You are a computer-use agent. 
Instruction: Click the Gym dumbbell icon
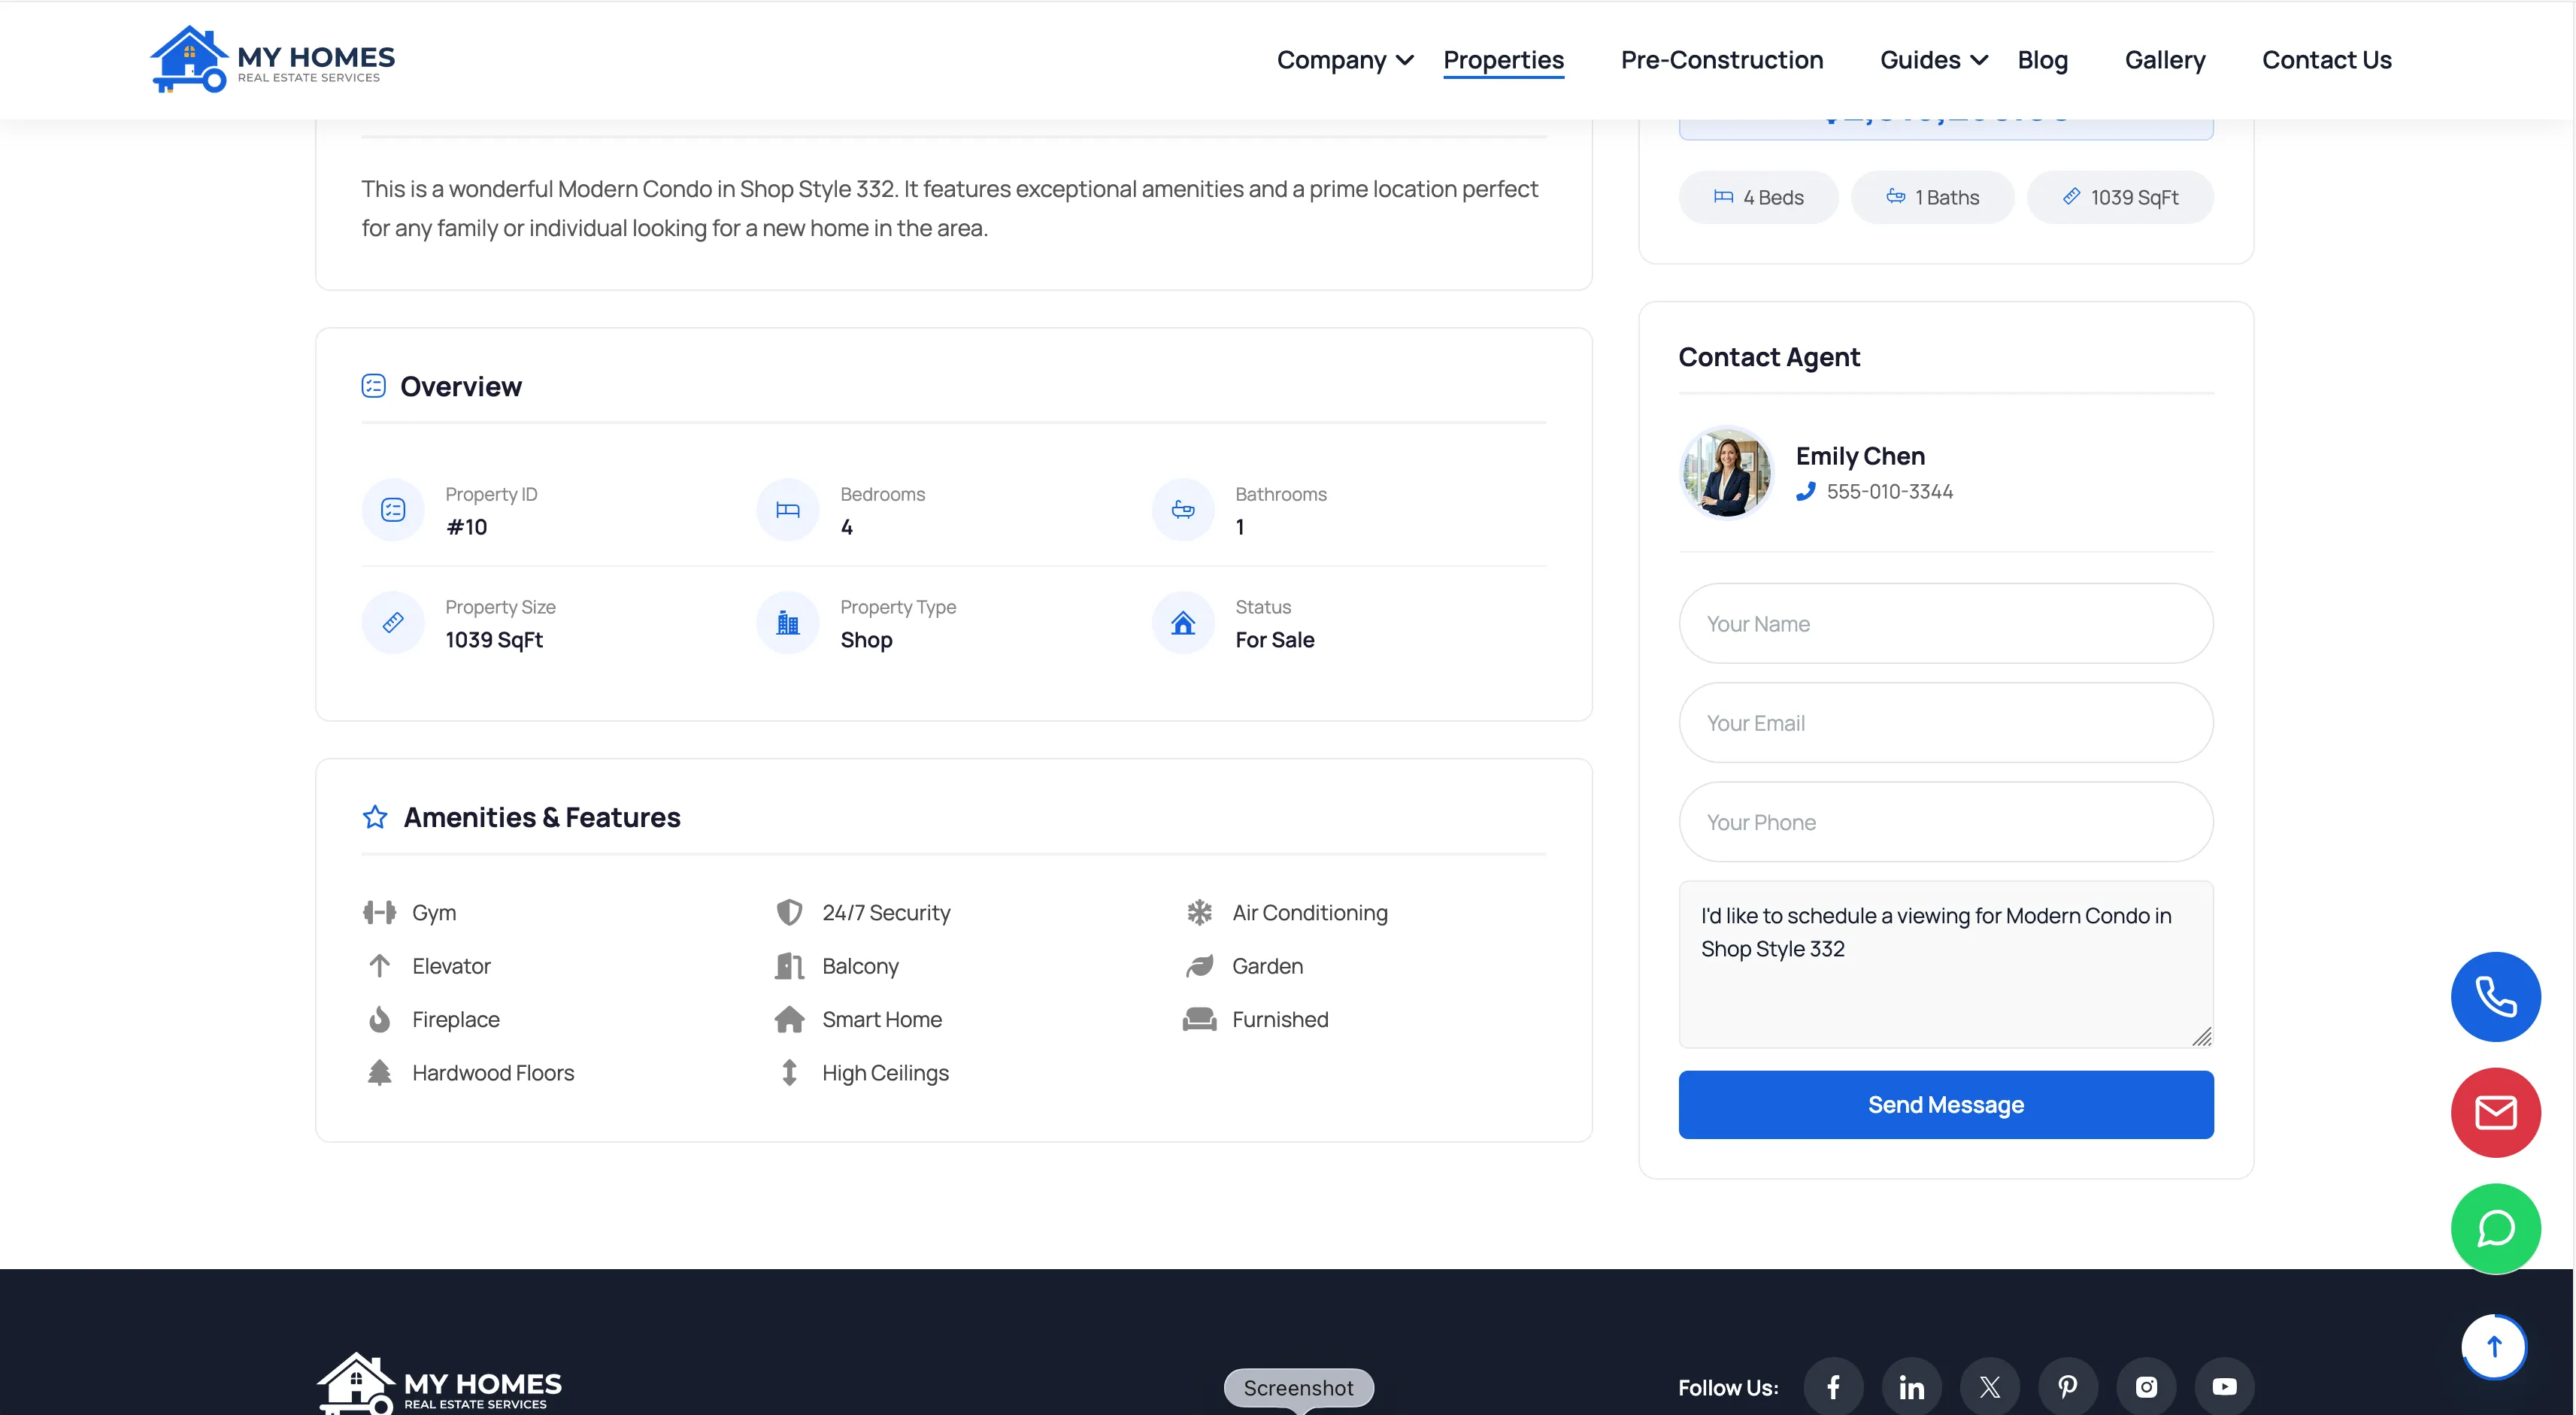tap(379, 912)
